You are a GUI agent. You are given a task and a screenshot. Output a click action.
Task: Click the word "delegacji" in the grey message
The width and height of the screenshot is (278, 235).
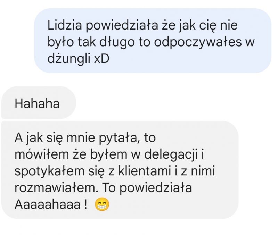click(x=171, y=155)
